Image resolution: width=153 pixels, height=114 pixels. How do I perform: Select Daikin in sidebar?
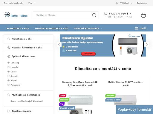pos(13,72)
